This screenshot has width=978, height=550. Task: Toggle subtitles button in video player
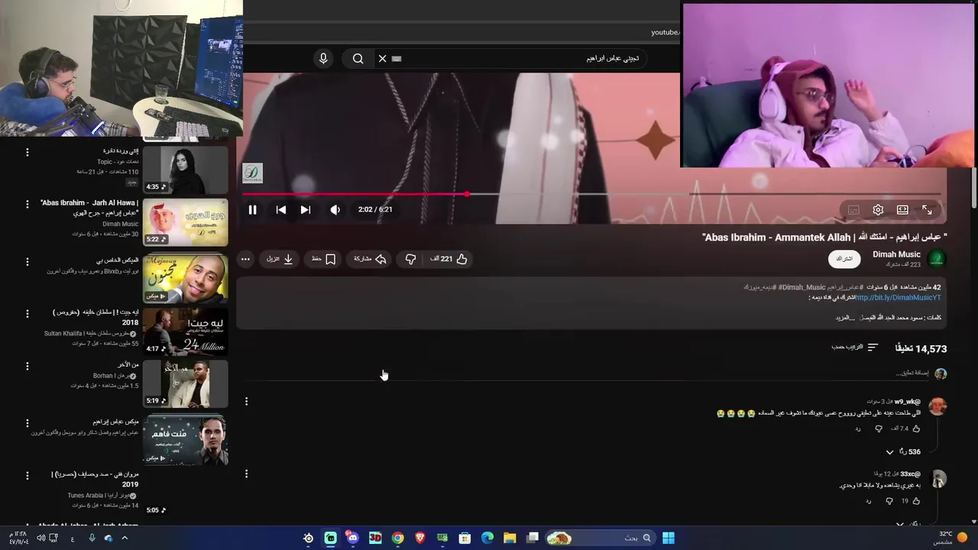(x=853, y=209)
